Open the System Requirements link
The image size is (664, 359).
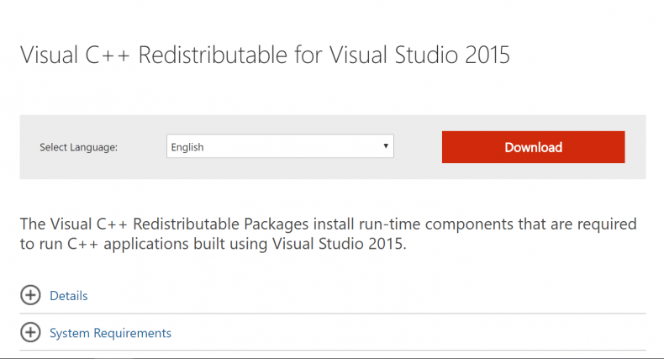(x=110, y=333)
